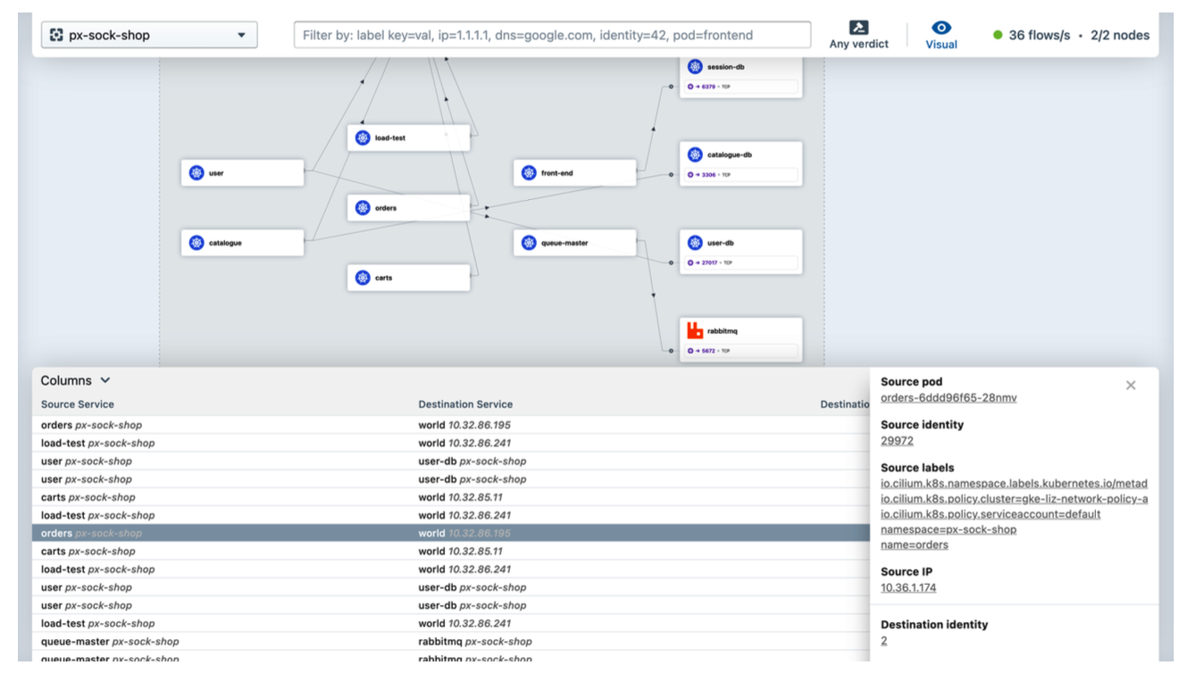The height and width of the screenshot is (682, 1188).
Task: Click the Source IP 10.36.1.174 link
Action: coord(908,588)
